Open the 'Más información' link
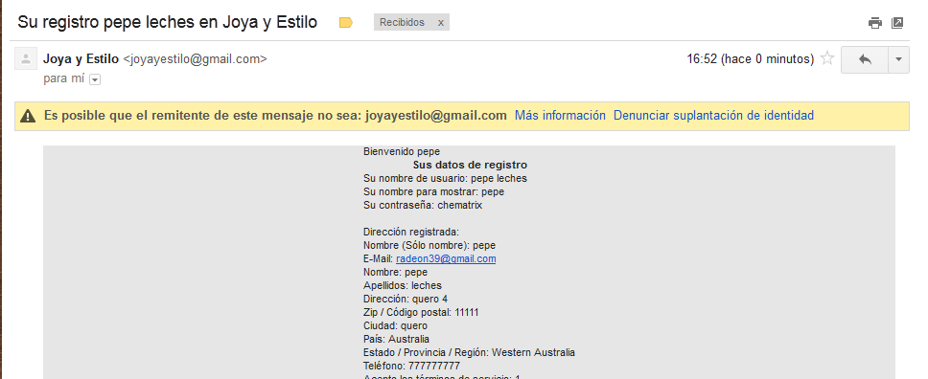Viewport: 928px width, 379px height. pos(560,115)
